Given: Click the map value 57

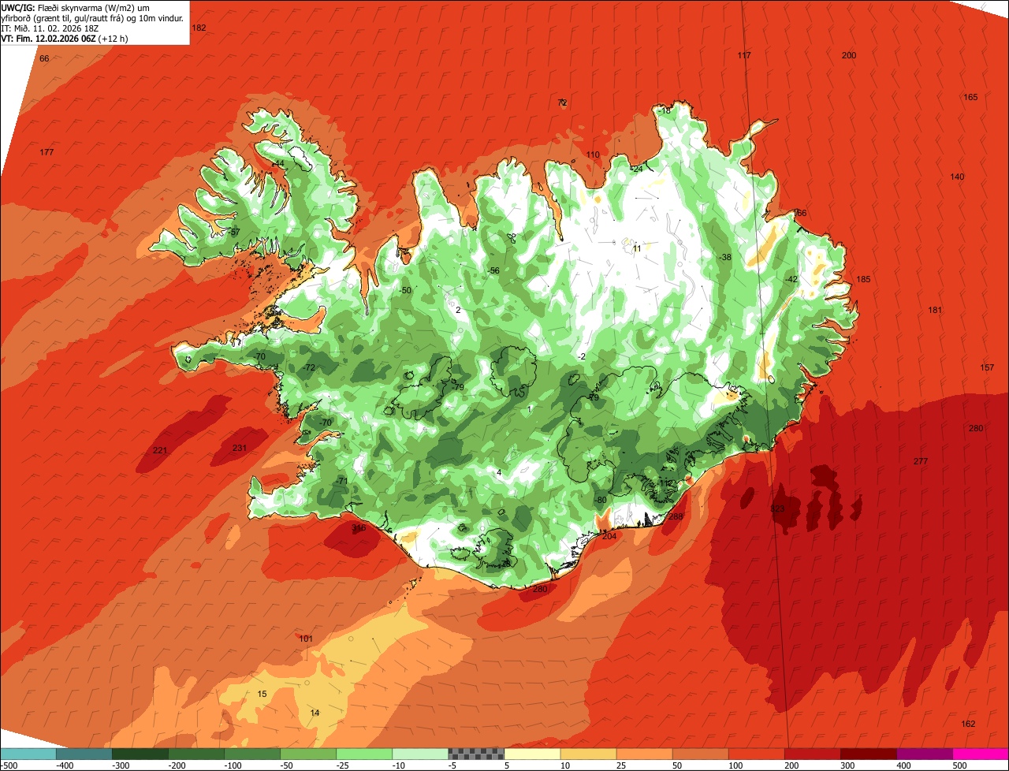Looking at the screenshot, I should (234, 232).
